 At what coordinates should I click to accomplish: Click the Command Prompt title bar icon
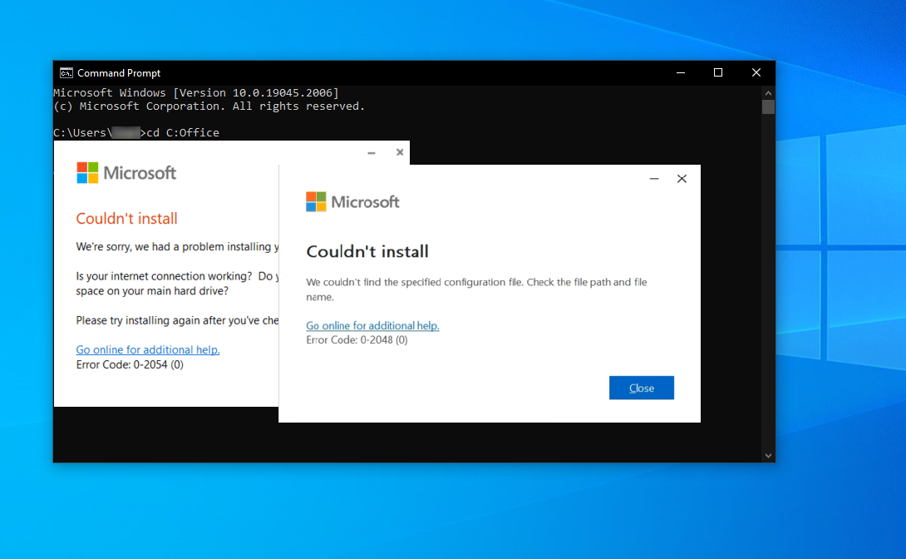[66, 73]
